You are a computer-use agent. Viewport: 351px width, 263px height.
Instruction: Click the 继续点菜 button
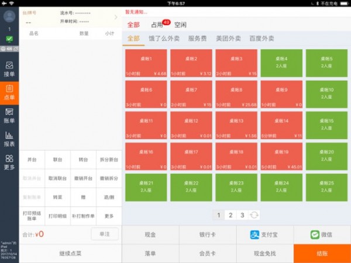pyautogui.click(x=70, y=254)
